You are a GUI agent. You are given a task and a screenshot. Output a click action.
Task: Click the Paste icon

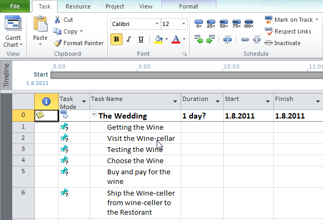pos(40,24)
